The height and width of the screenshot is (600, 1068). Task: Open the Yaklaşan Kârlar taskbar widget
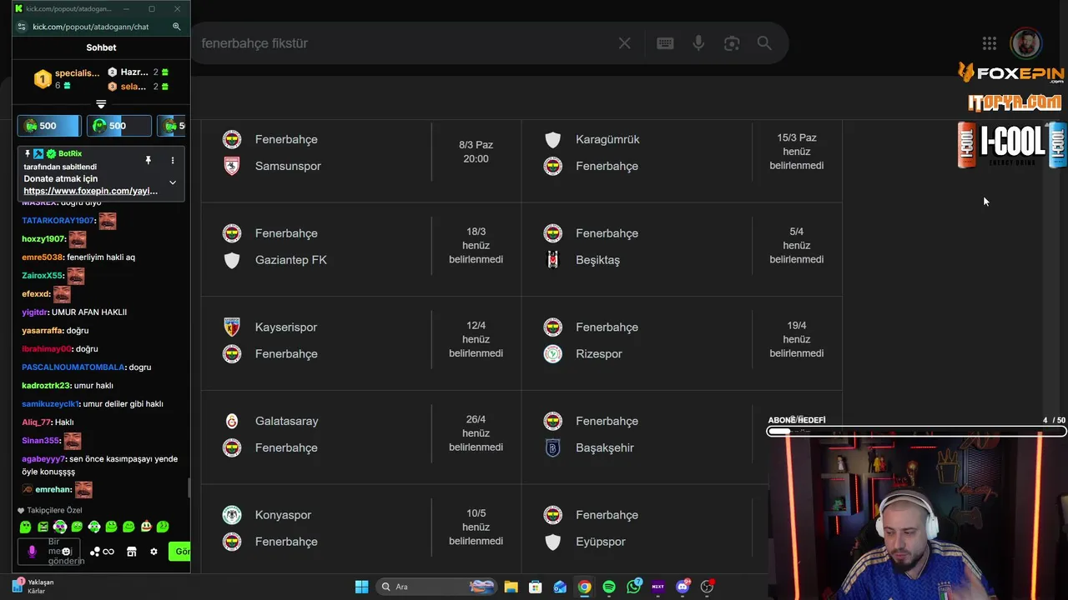click(x=33, y=587)
